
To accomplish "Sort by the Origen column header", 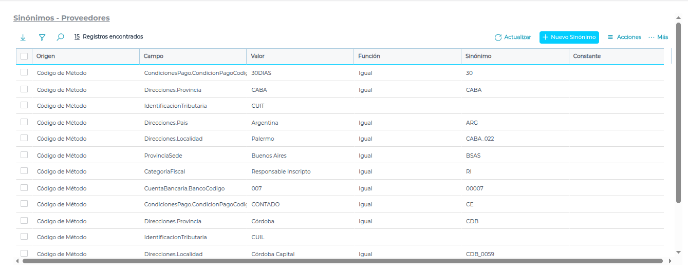I will point(46,56).
